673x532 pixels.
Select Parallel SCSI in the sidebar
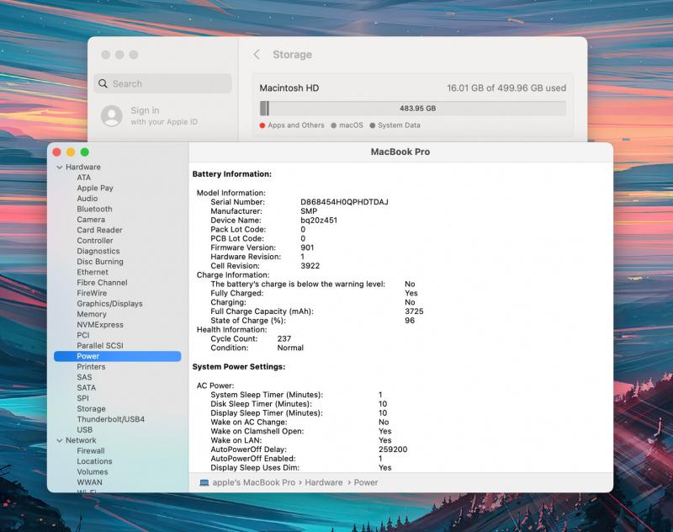coord(100,346)
